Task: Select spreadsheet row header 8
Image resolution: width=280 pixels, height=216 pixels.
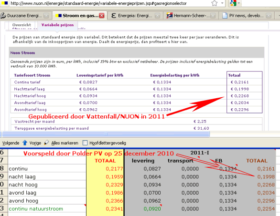Action: pos(3,168)
